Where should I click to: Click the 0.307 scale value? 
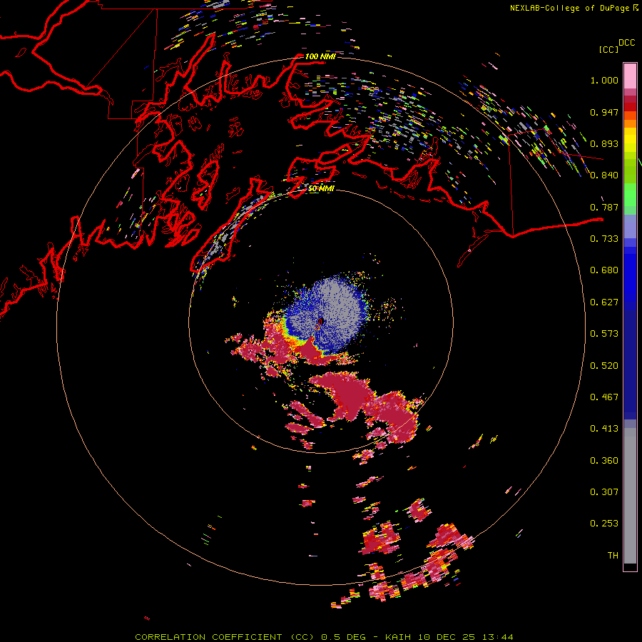pos(604,492)
